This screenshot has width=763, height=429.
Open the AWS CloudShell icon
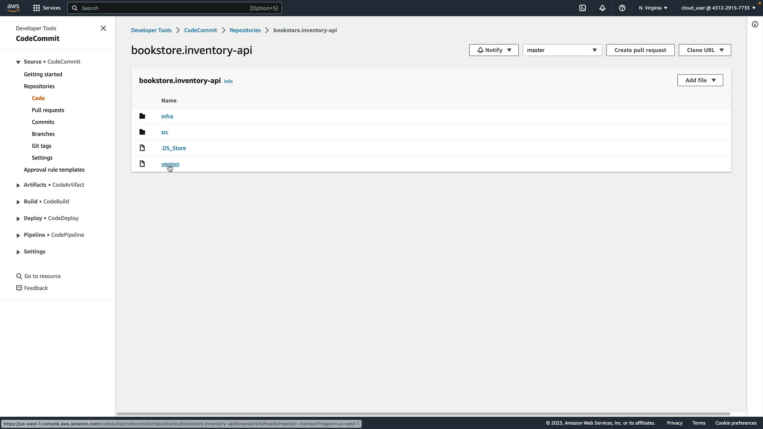pyautogui.click(x=583, y=8)
